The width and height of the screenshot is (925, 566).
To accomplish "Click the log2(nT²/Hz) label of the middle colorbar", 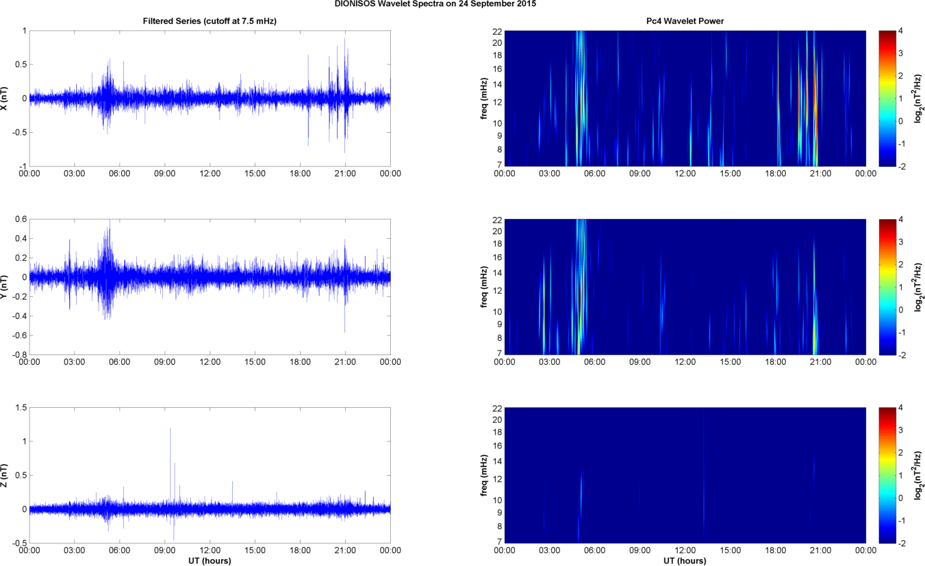I will [x=919, y=287].
